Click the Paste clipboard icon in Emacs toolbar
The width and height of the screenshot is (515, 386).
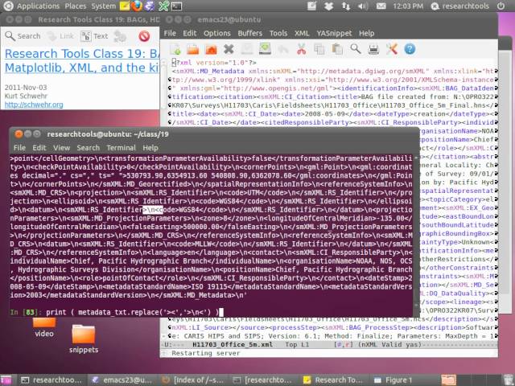click(337, 49)
